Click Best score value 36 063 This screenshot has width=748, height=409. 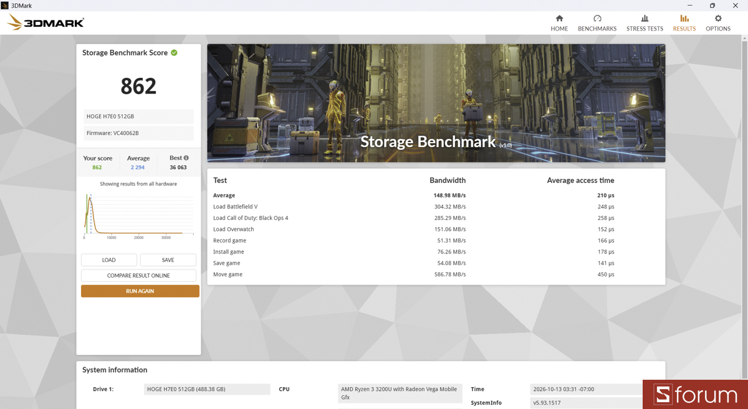pyautogui.click(x=178, y=167)
